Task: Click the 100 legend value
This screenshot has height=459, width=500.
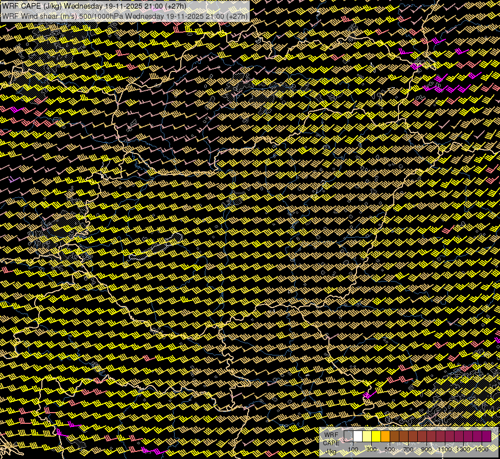Action: click(353, 449)
